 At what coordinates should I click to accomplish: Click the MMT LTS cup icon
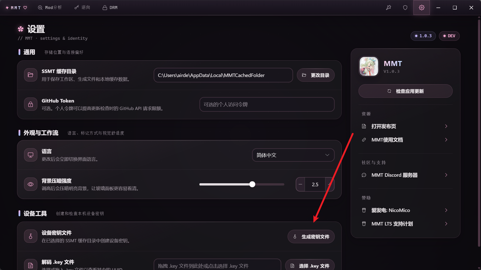tap(364, 224)
